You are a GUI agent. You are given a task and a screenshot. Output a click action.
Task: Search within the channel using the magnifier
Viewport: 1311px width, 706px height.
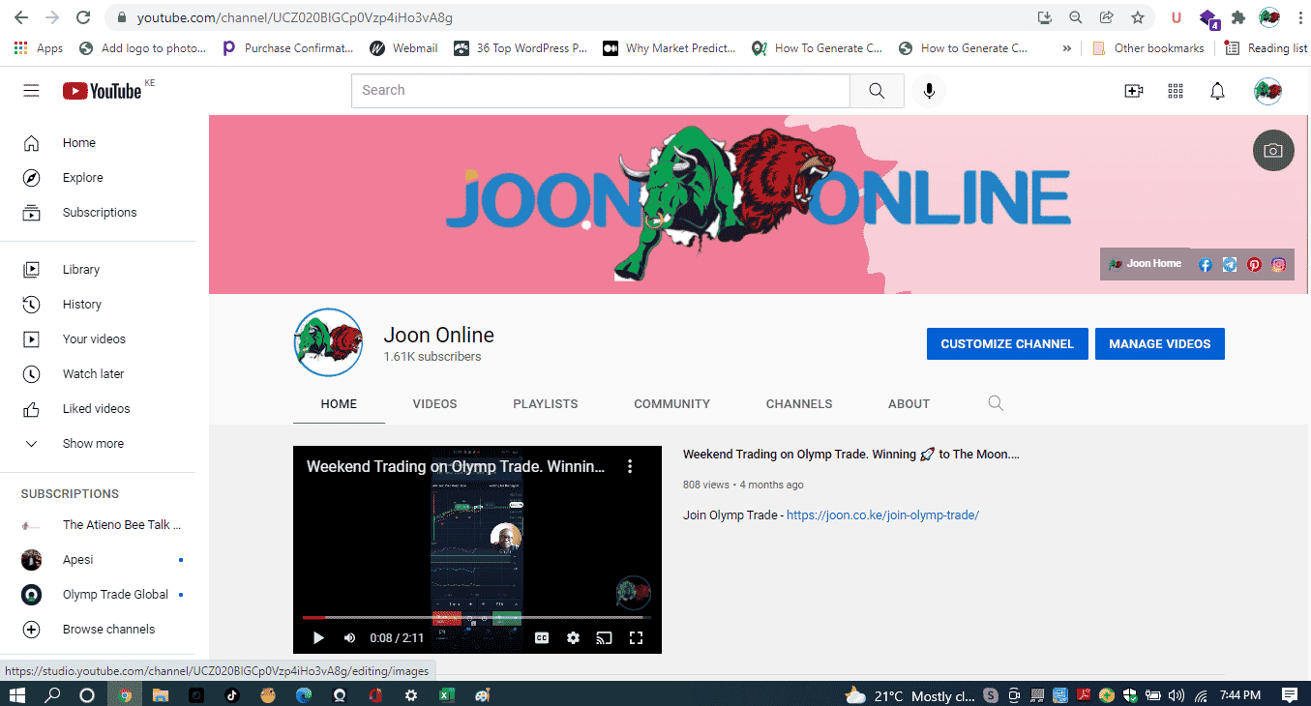click(996, 403)
